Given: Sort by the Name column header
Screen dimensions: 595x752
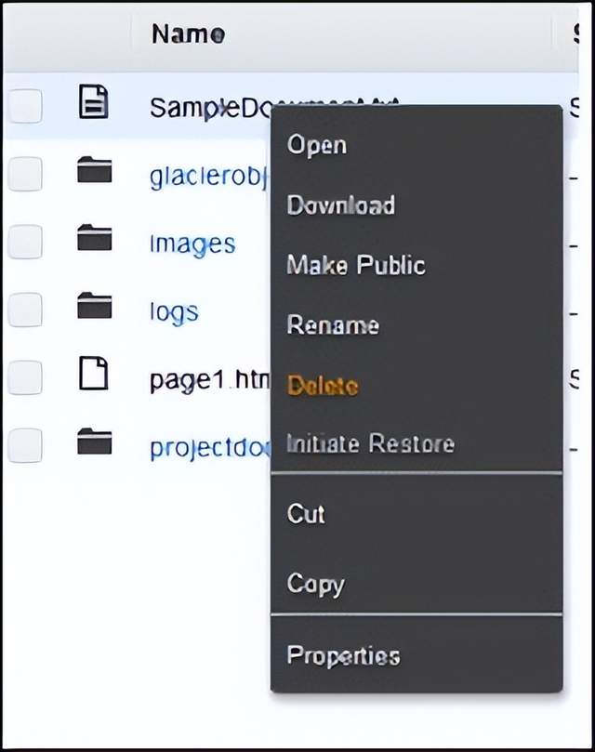Looking at the screenshot, I should point(188,34).
